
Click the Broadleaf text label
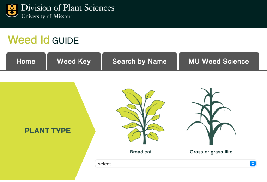tap(140, 152)
